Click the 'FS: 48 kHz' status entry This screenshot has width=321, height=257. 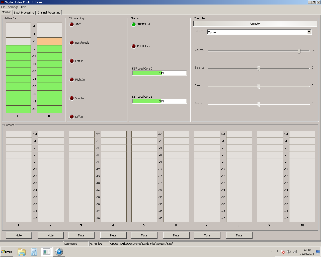(x=99, y=244)
